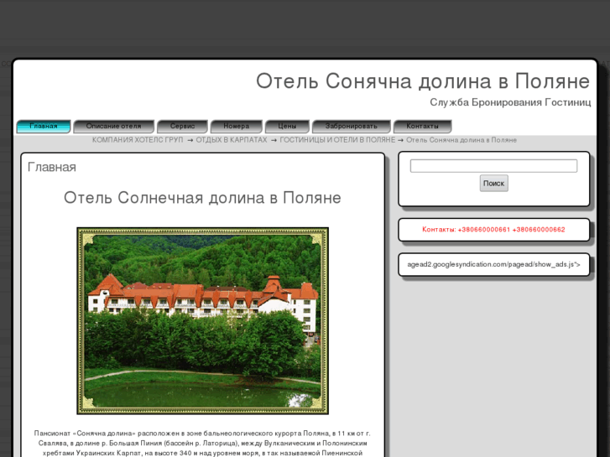Viewport: 610px width, 457px height.
Task: Go to ГОСТИНИЦЫ И ОТЕЛИ В ПОЛЯНЕ breadcrumb
Action: click(337, 140)
